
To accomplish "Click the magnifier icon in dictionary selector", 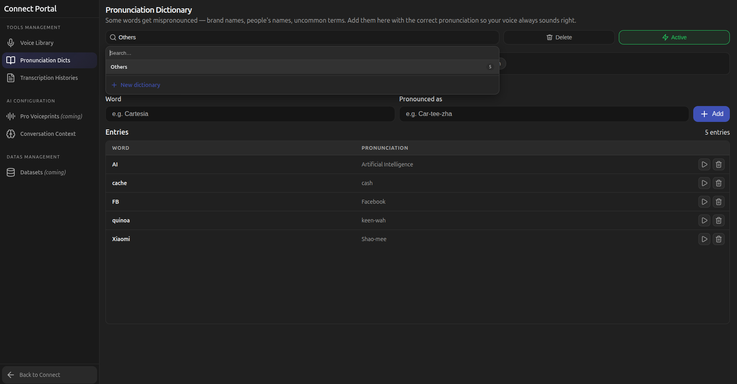I will (x=113, y=37).
